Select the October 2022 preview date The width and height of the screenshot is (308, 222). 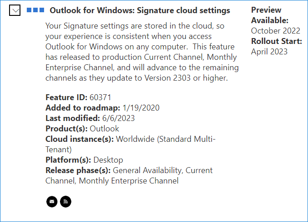click(x=276, y=31)
